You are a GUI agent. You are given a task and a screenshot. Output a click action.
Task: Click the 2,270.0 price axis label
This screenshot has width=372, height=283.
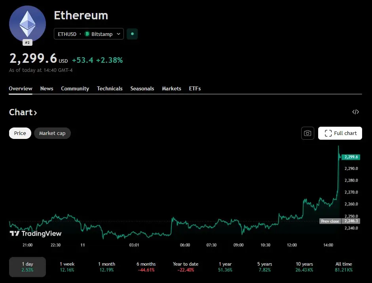pos(351,192)
